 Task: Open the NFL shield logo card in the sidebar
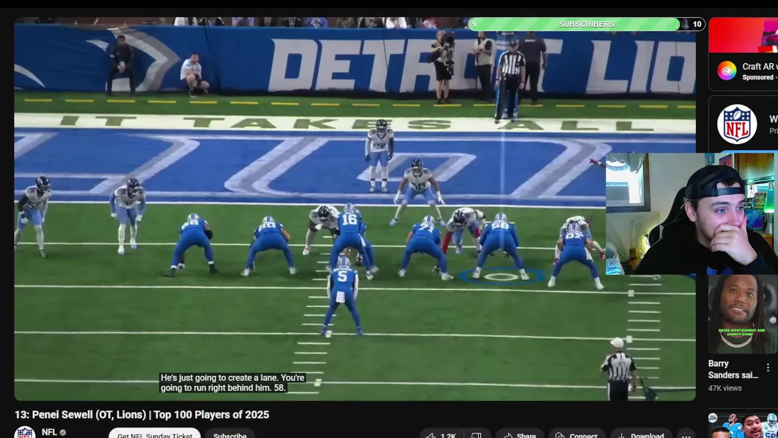[737, 124]
